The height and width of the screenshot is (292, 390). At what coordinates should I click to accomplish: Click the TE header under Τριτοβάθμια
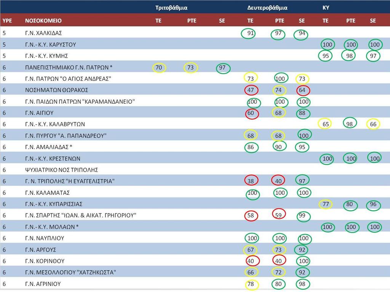tap(158, 21)
